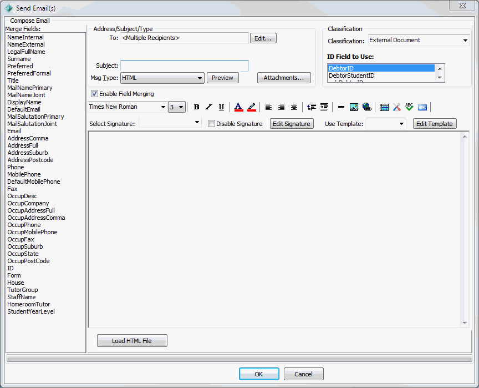This screenshot has width=479, height=388.
Task: Select Surname merge field
Action: point(19,59)
